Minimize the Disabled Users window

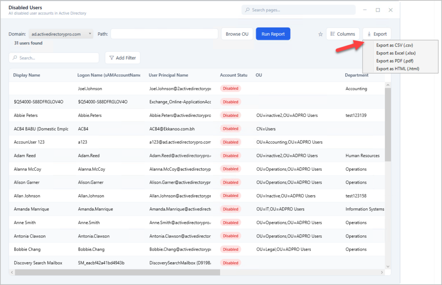point(365,10)
